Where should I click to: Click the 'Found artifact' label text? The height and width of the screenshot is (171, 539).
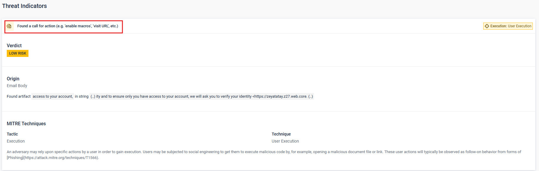(18, 96)
